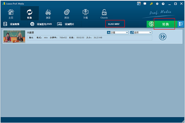Image resolution: width=185 pixels, height=123 pixels.
Task: Open the 拷贝 copy module
Action: coord(67,14)
